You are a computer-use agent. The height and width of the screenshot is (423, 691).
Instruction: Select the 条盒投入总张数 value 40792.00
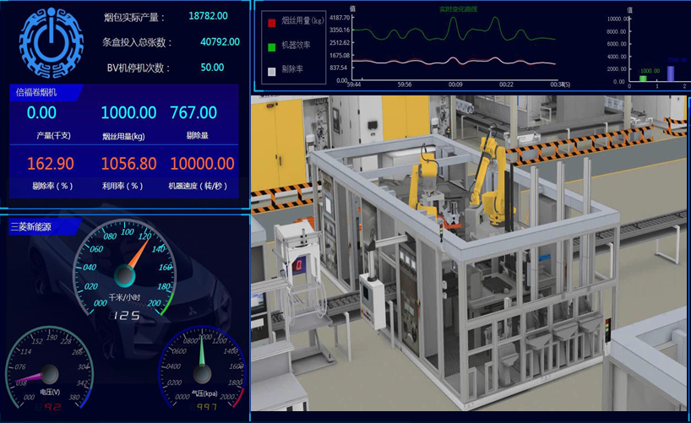tap(219, 41)
